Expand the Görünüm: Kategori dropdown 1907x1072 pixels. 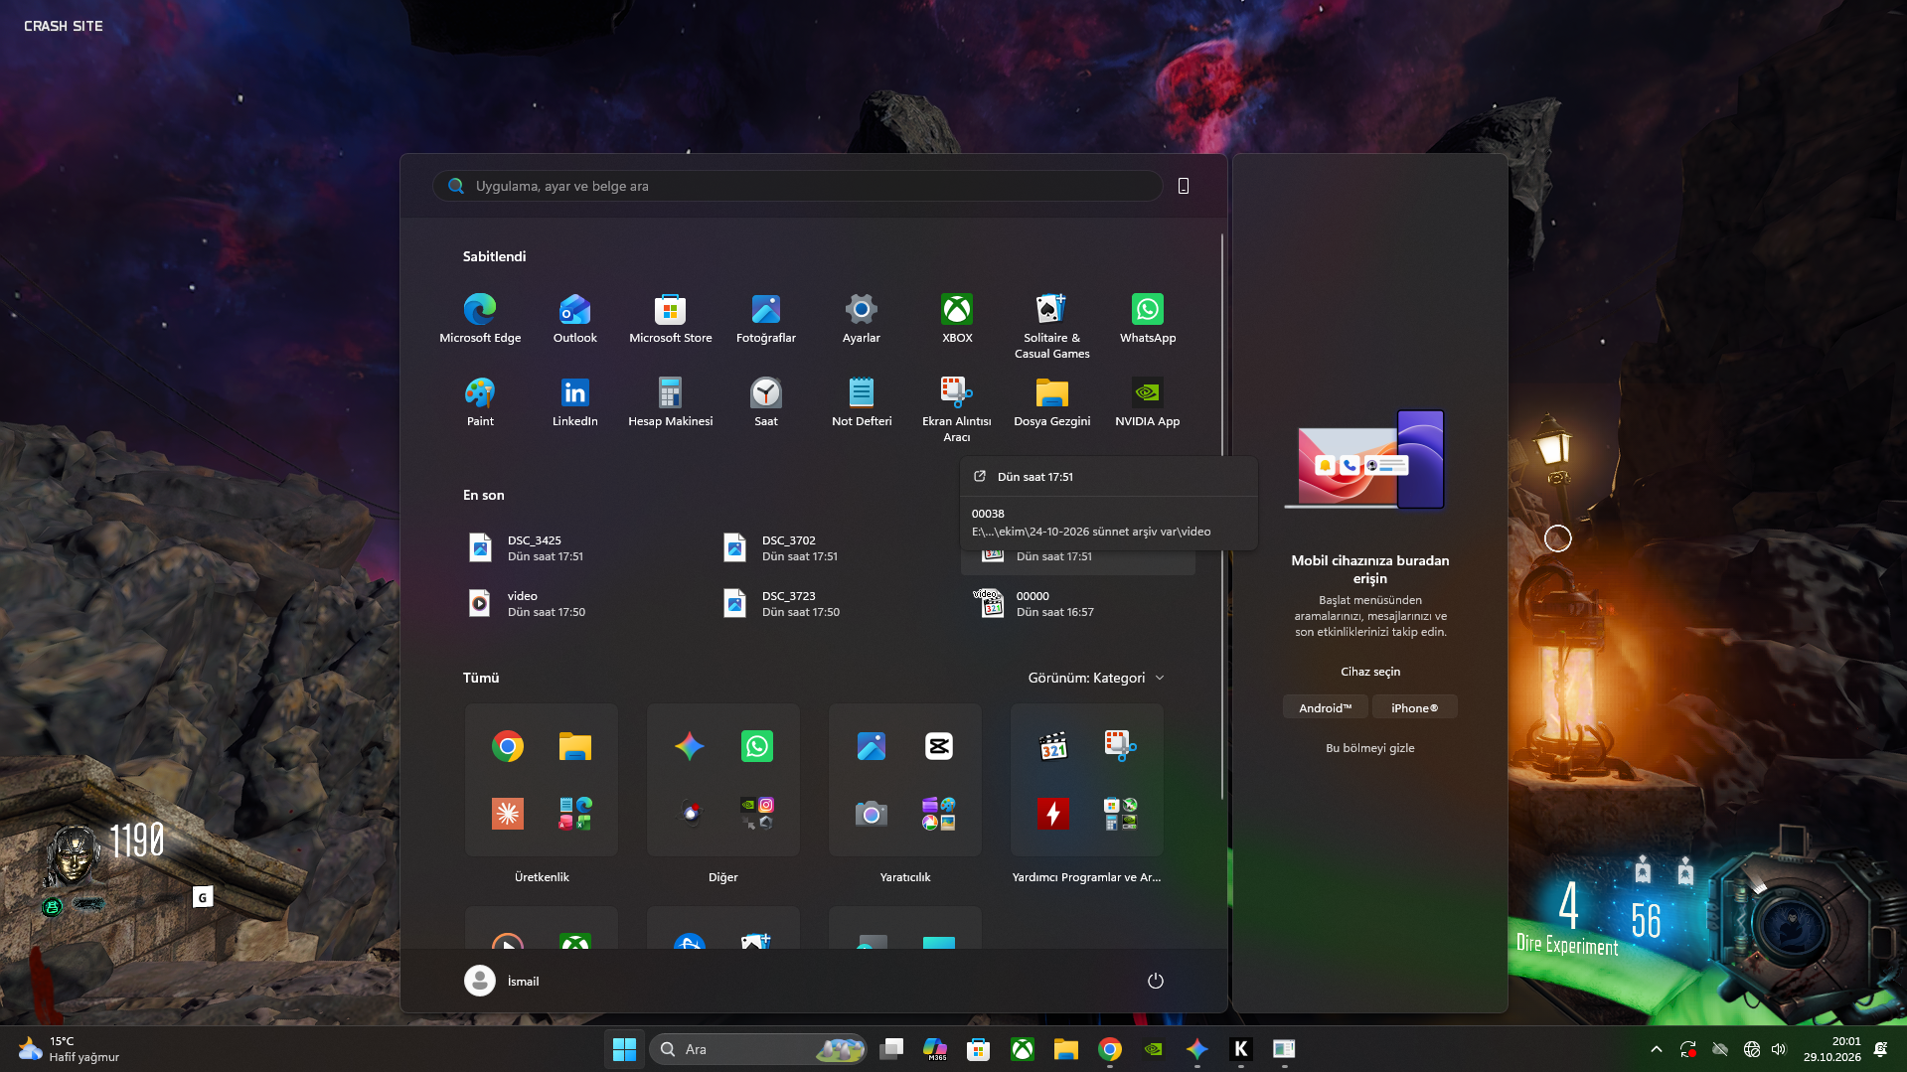tap(1096, 678)
